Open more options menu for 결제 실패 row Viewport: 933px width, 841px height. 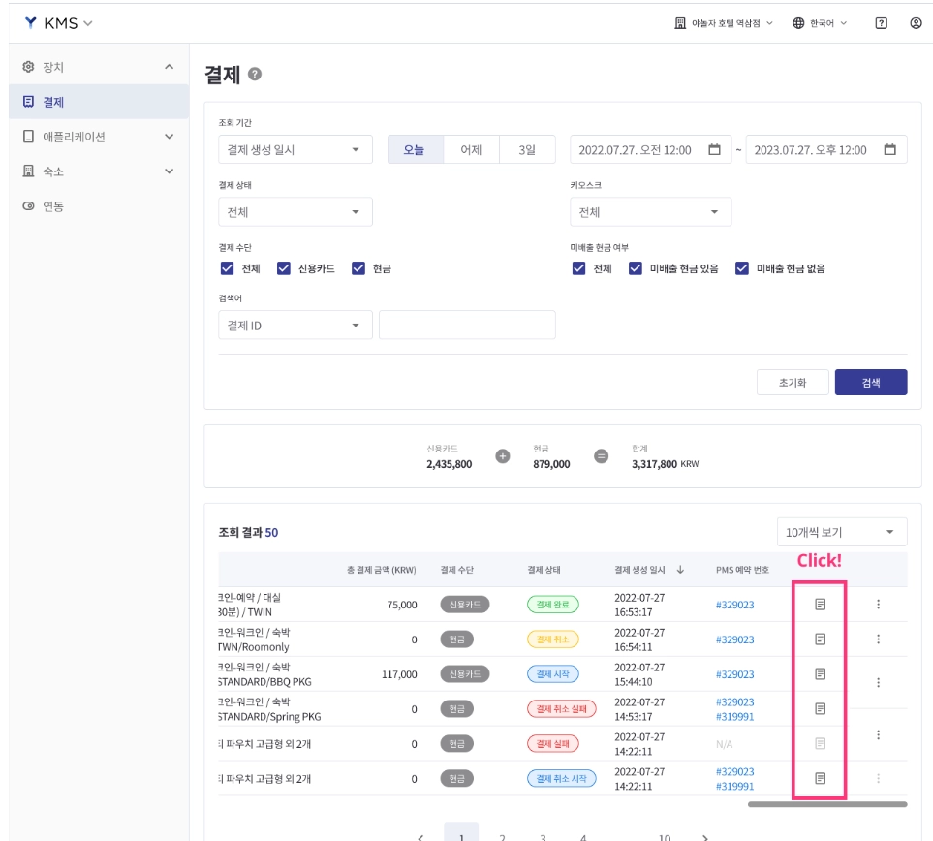click(878, 735)
